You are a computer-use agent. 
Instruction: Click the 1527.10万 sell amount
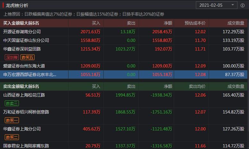[x=125, y=129]
